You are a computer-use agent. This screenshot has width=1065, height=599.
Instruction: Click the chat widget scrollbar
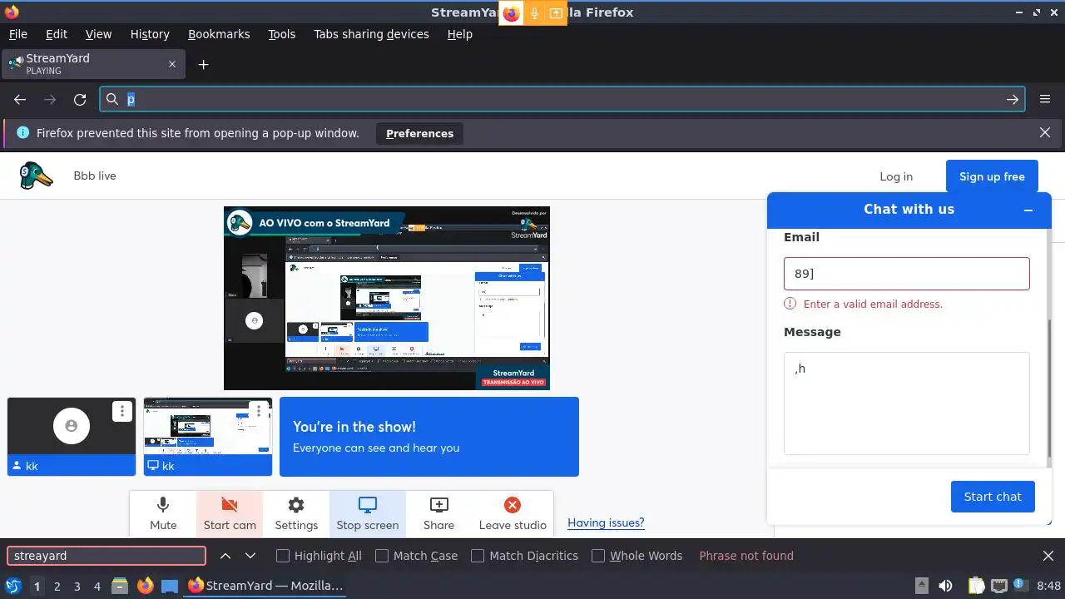point(1049,389)
